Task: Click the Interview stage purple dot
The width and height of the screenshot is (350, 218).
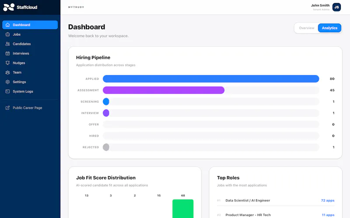Action: point(106,113)
